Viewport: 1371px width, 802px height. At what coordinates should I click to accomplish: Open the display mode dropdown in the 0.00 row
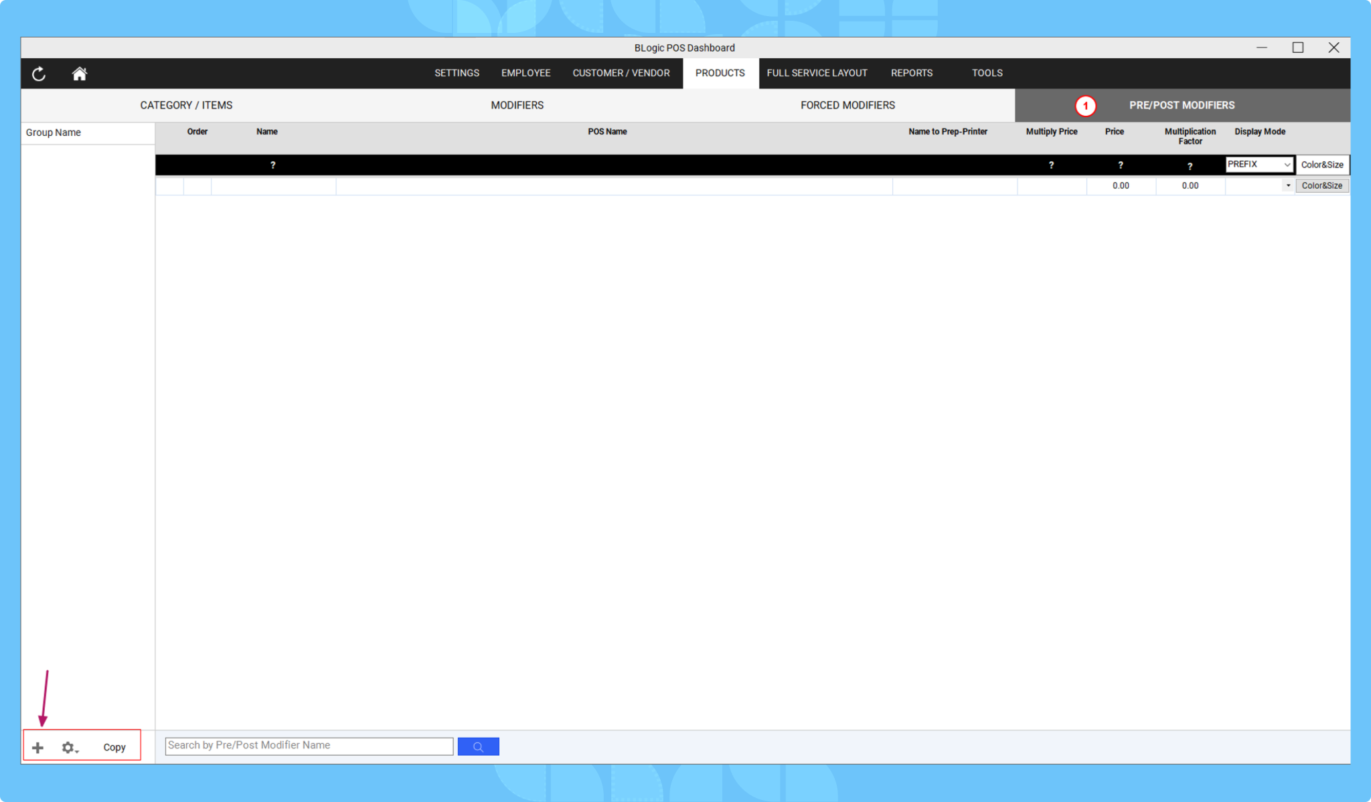tap(1287, 185)
